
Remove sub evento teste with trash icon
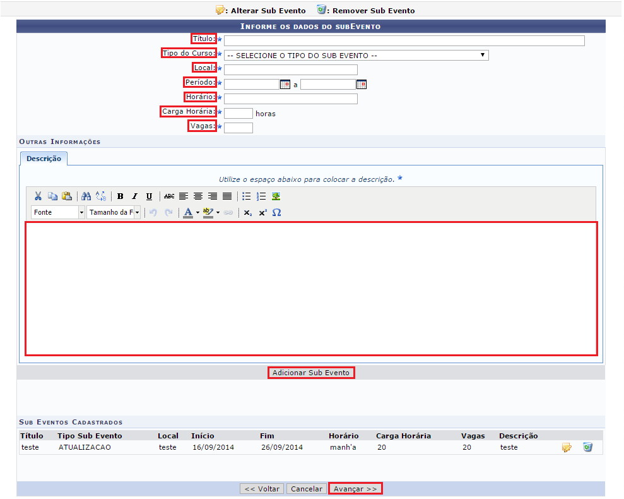(587, 447)
